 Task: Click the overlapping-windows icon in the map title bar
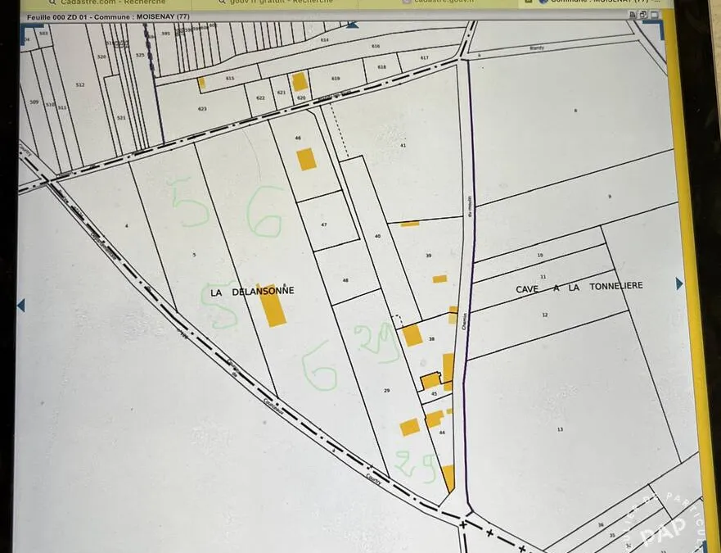point(643,15)
